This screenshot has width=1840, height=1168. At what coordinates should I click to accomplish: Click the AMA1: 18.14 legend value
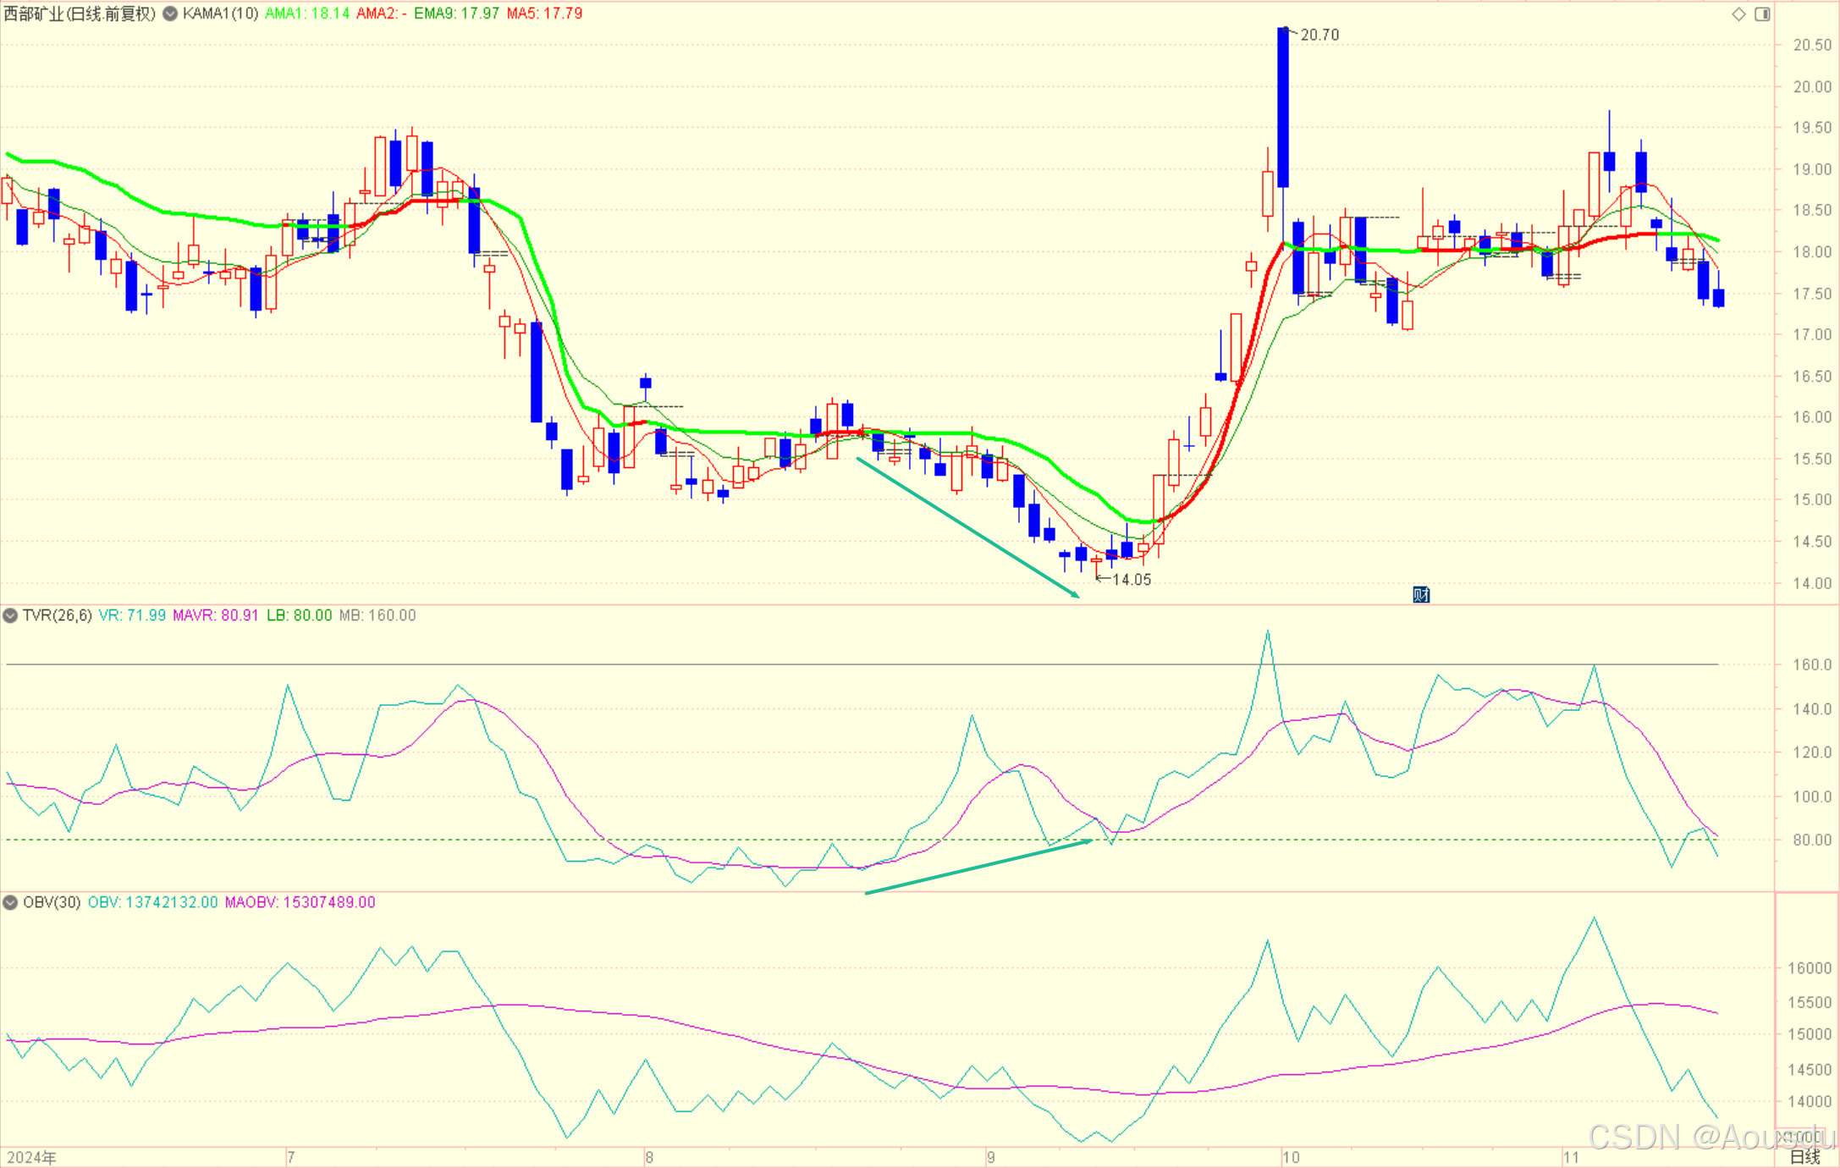[x=307, y=14]
